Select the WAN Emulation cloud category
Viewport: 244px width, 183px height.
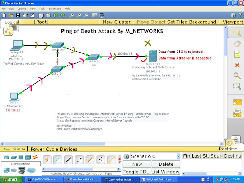pos(14,170)
